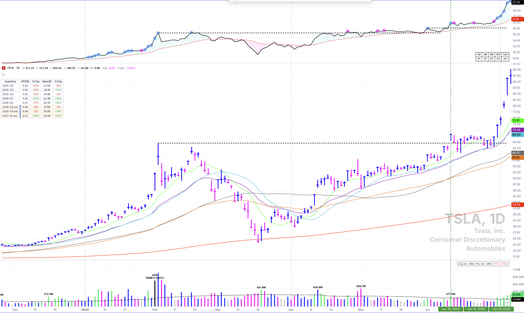Click the Feb label on time axis
Viewport: 524px width, 313px height.
point(155,310)
